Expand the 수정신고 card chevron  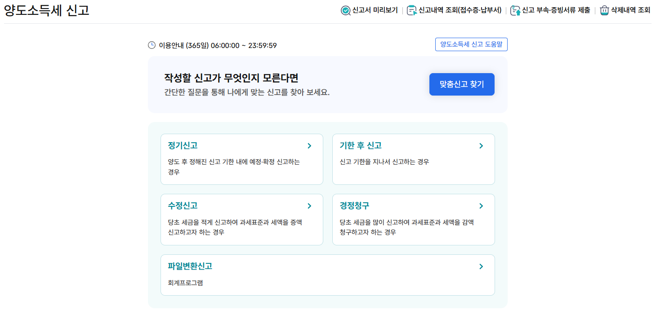[x=309, y=206]
